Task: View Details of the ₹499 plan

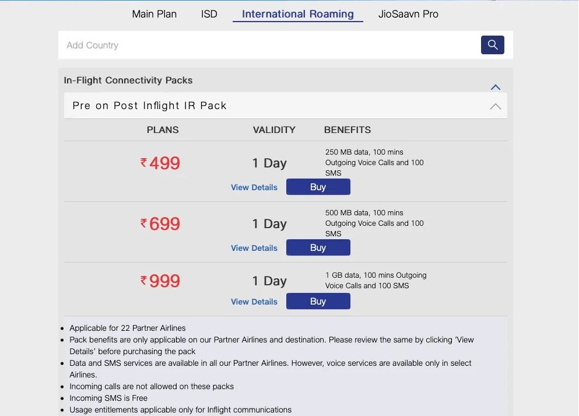Action: pyautogui.click(x=254, y=187)
